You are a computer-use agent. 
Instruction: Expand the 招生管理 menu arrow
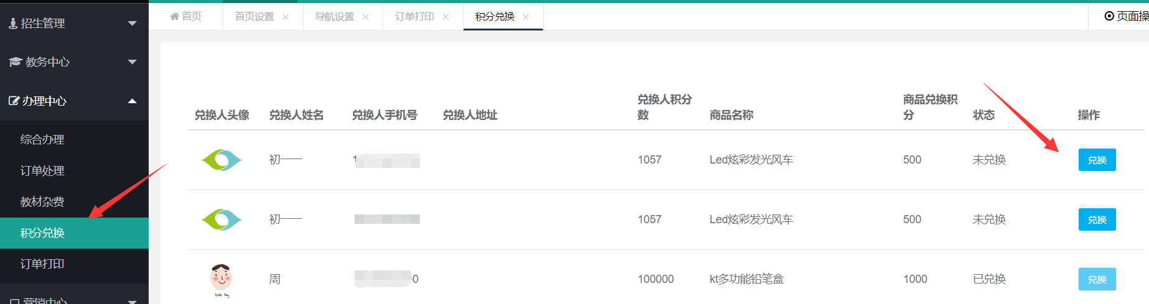132,24
